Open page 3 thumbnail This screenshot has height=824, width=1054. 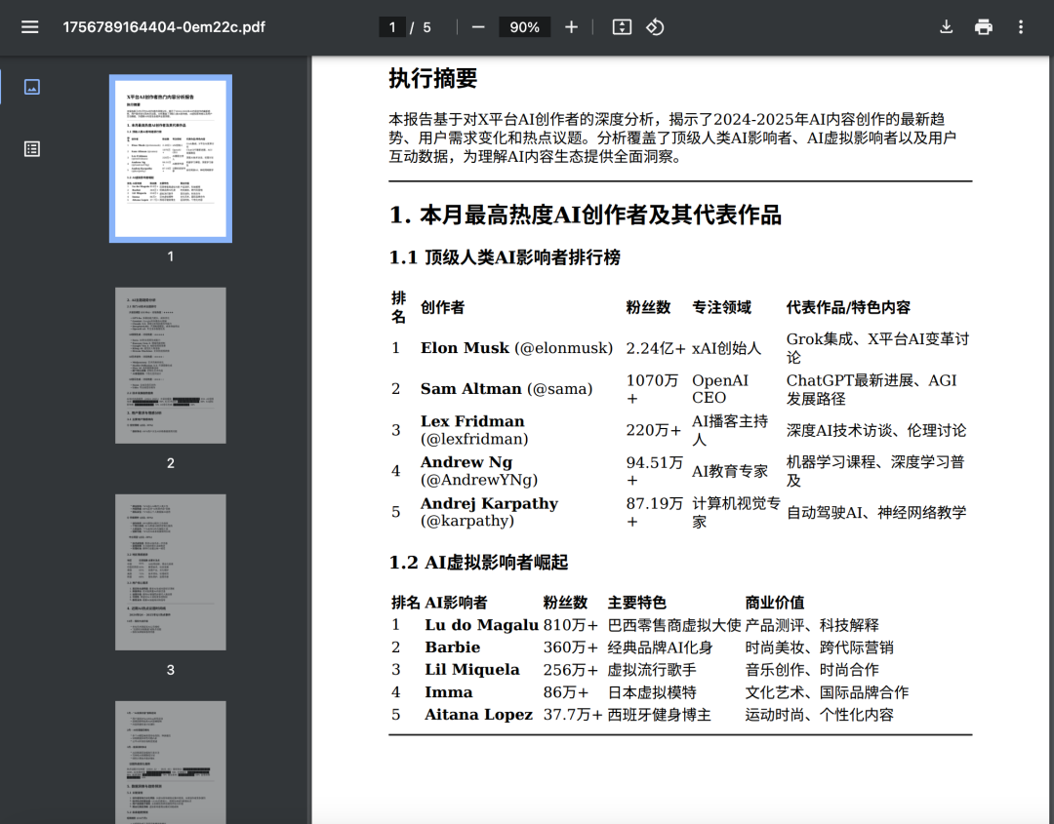[x=171, y=572]
